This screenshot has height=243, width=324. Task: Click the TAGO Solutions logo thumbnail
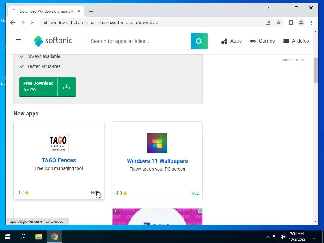click(x=59, y=143)
